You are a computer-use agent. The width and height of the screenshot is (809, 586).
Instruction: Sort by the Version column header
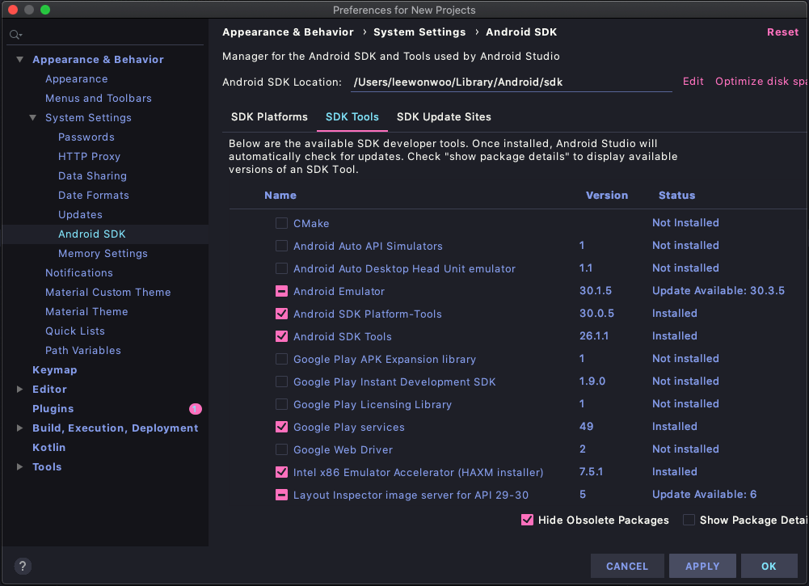click(x=607, y=196)
